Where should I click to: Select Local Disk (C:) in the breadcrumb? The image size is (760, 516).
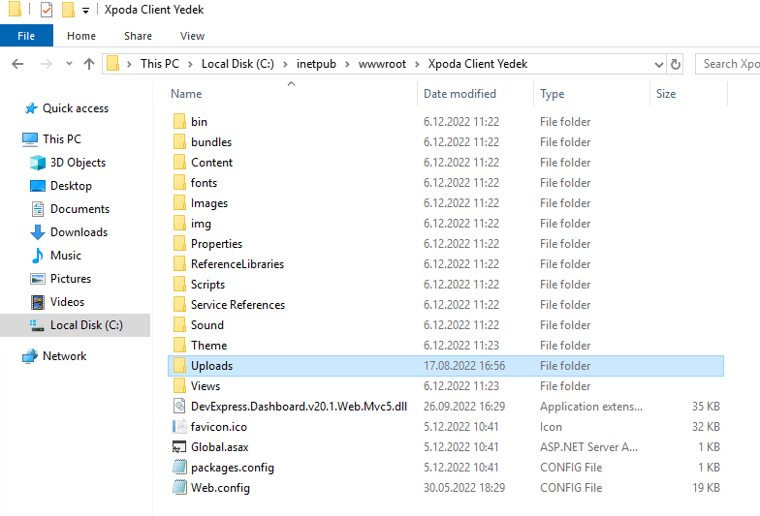[237, 64]
